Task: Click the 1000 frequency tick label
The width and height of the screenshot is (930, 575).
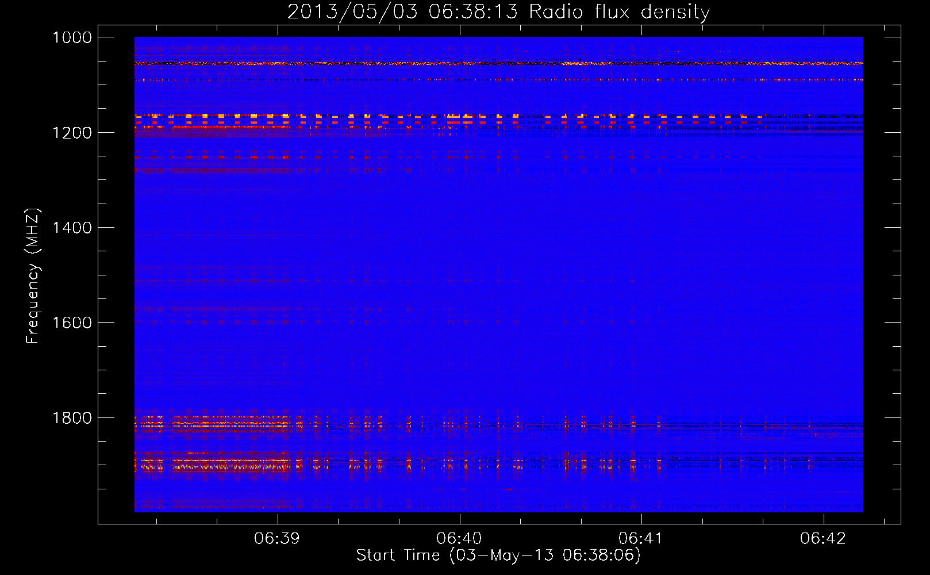Action: coord(72,37)
